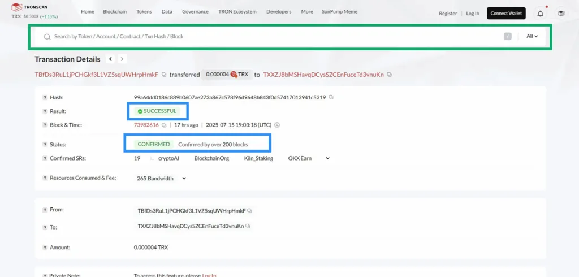
Task: Click the TRONSCAN logo
Action: pos(29,7)
